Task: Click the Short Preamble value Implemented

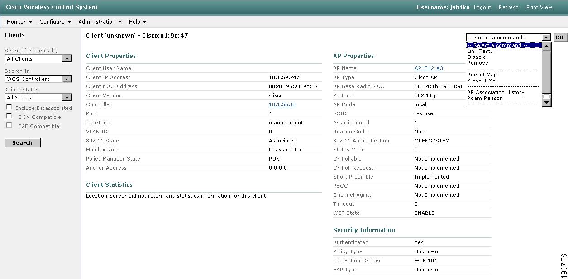Action: (431, 177)
